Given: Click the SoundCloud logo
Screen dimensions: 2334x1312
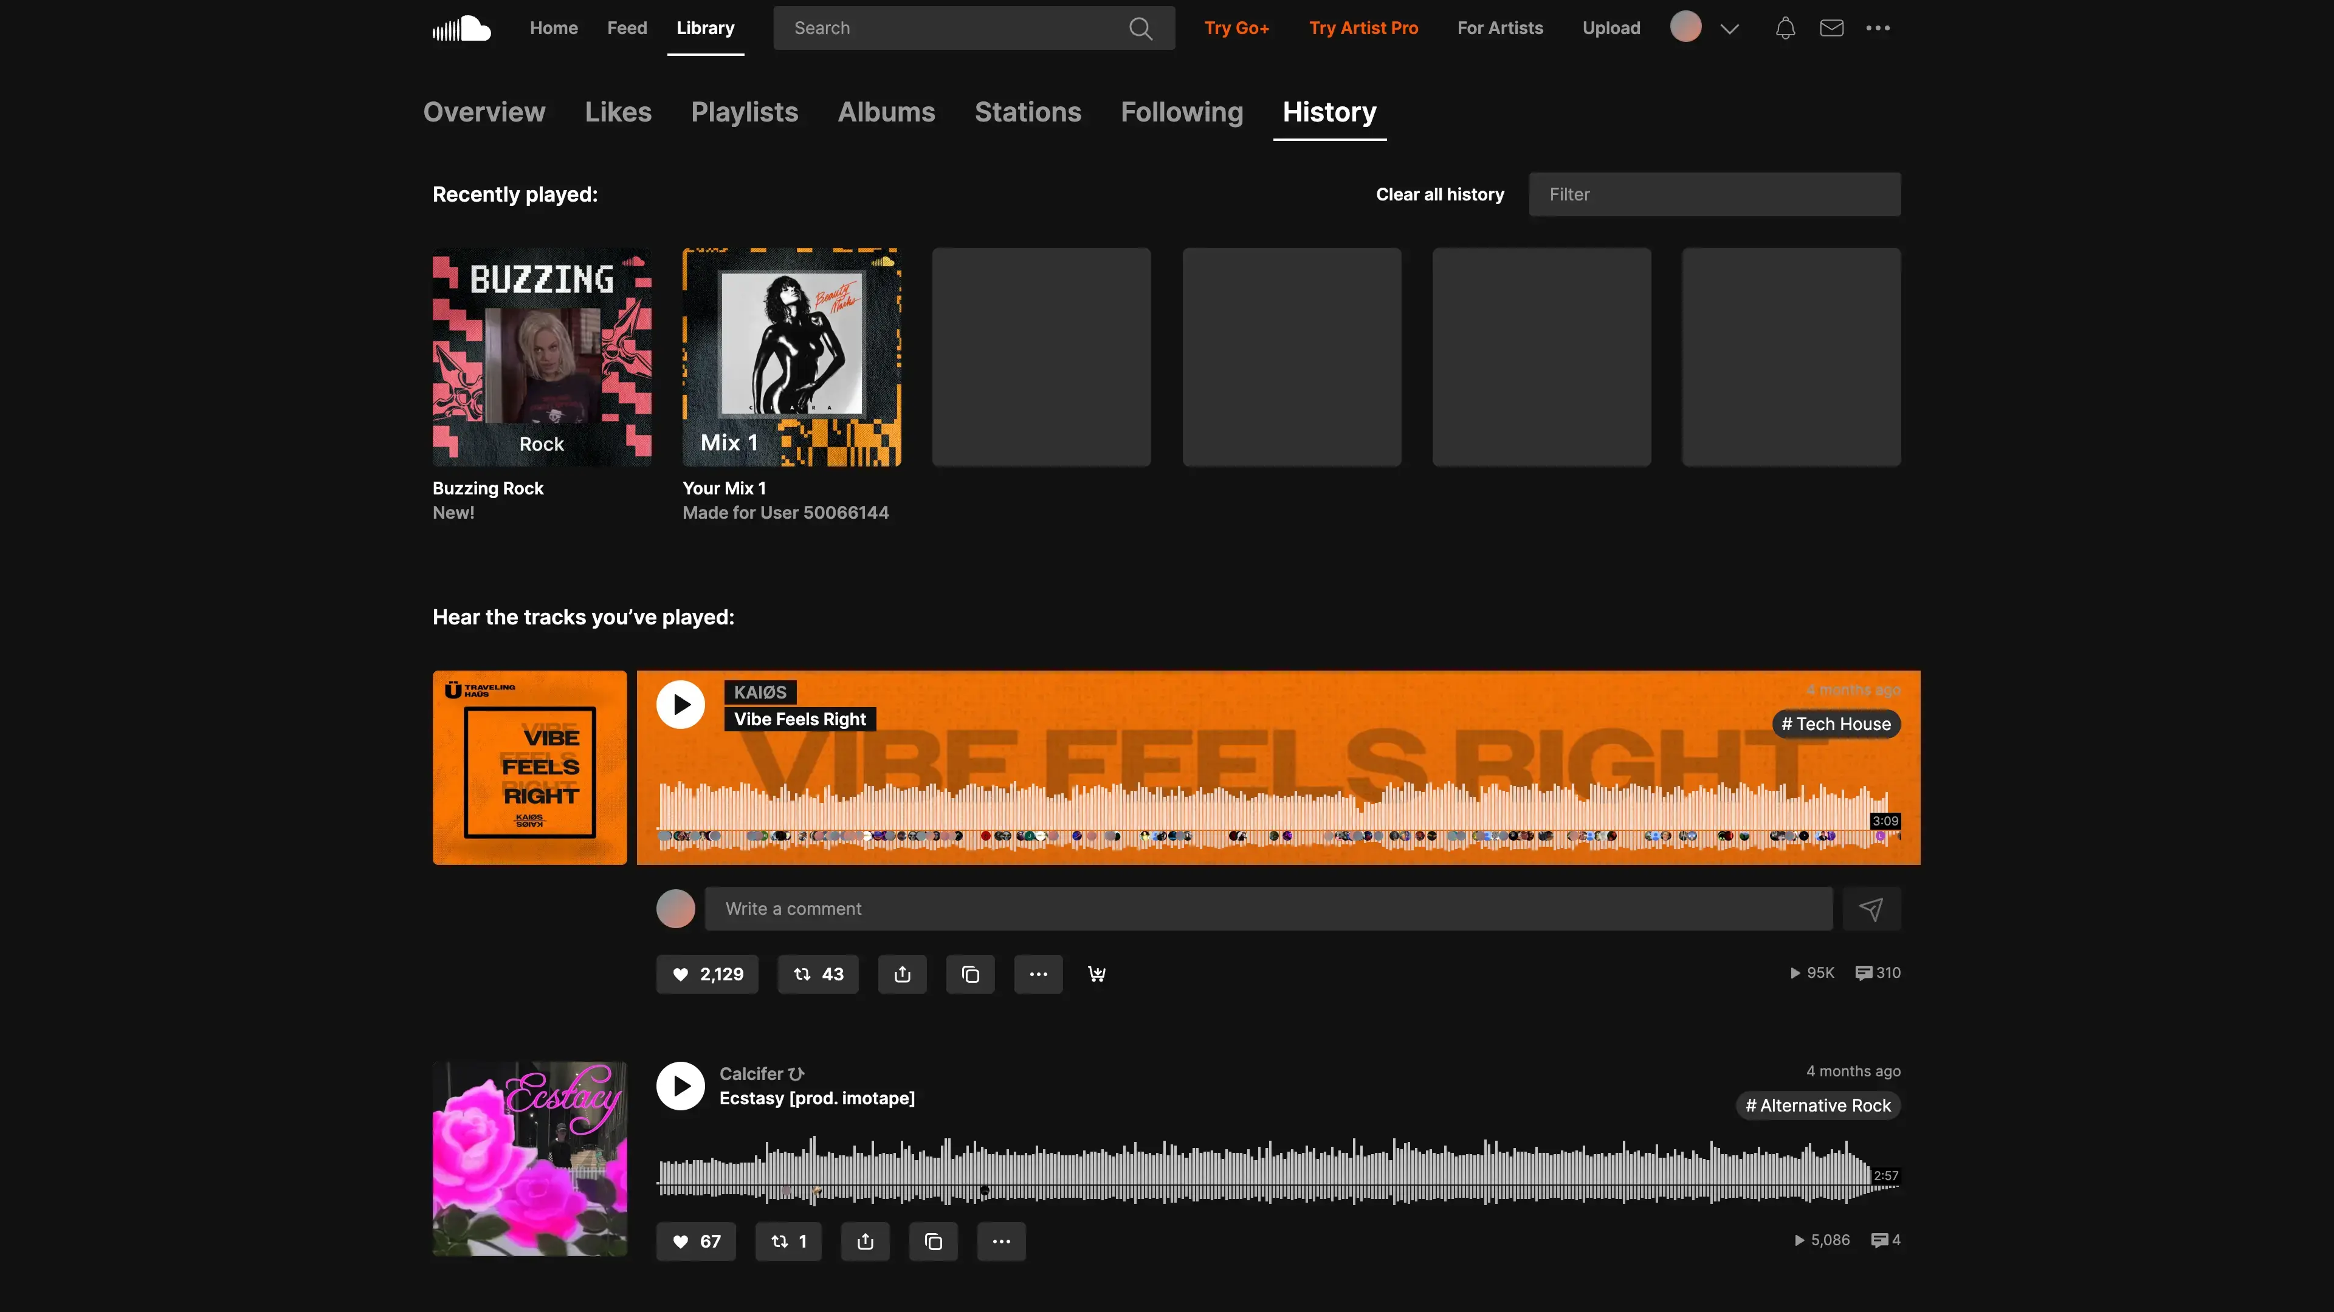Looking at the screenshot, I should pyautogui.click(x=461, y=28).
